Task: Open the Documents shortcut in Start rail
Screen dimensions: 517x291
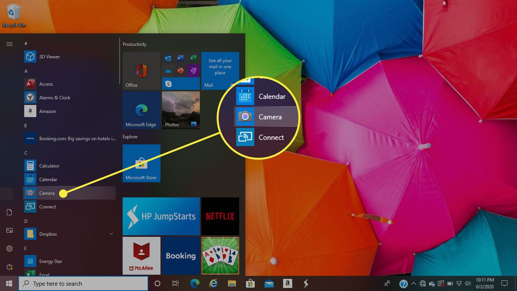Action: click(x=9, y=212)
